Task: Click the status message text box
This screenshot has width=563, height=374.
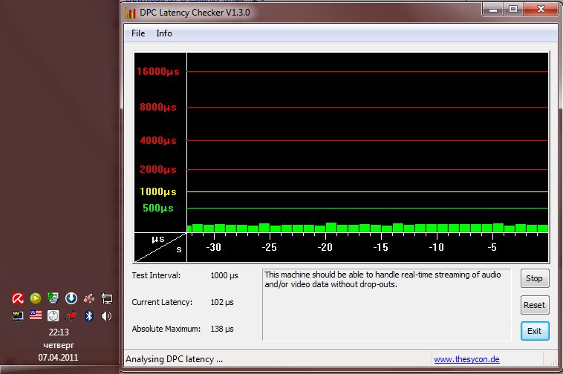Action: (386, 305)
